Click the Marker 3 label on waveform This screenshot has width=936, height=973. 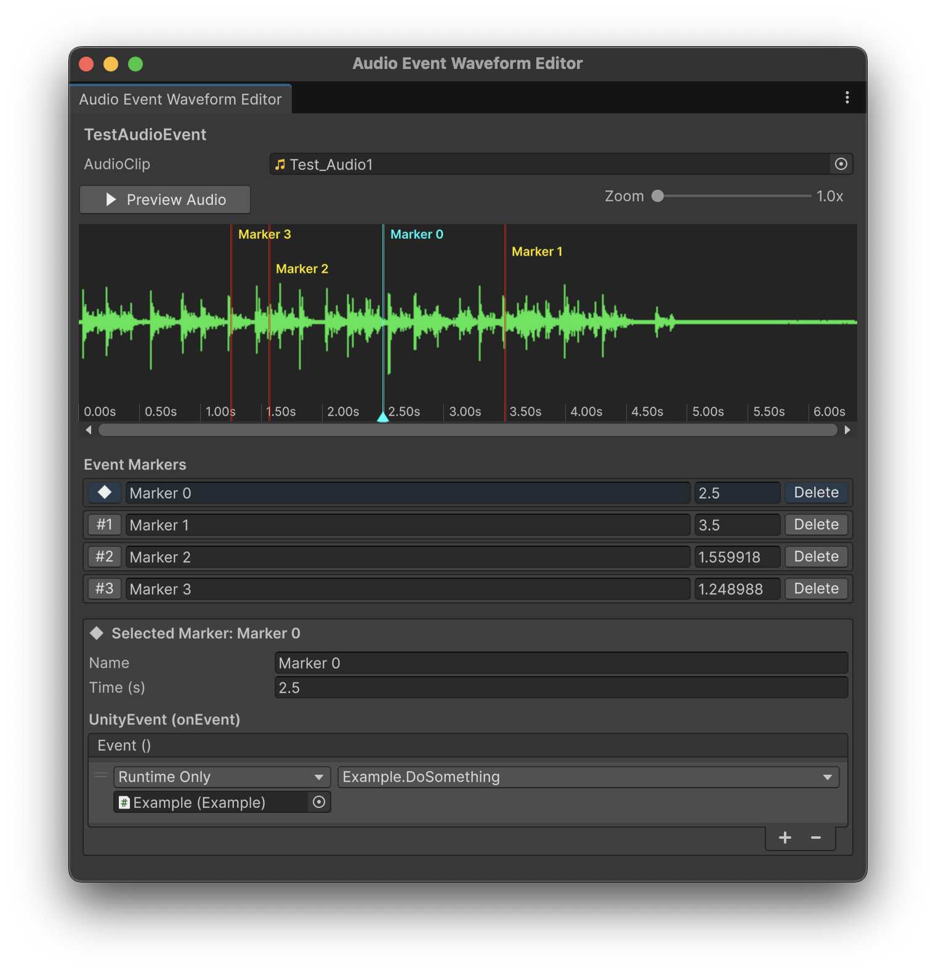coord(265,234)
